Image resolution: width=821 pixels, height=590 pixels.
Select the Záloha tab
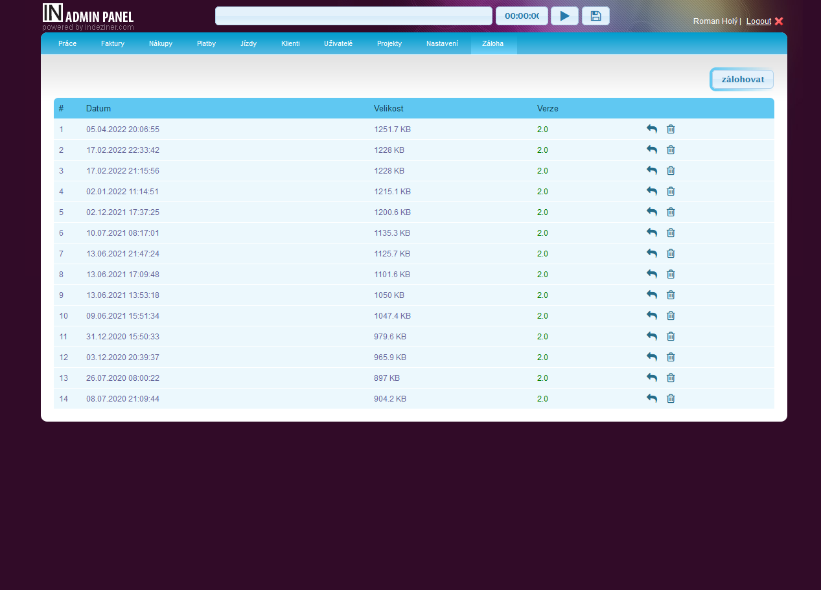[x=493, y=43]
